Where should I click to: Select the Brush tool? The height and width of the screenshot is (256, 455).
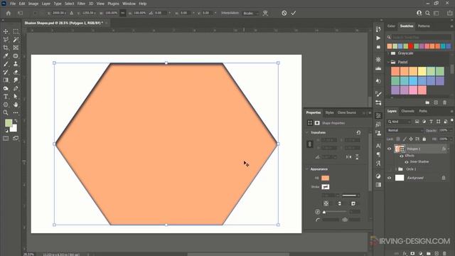[x=6, y=64]
